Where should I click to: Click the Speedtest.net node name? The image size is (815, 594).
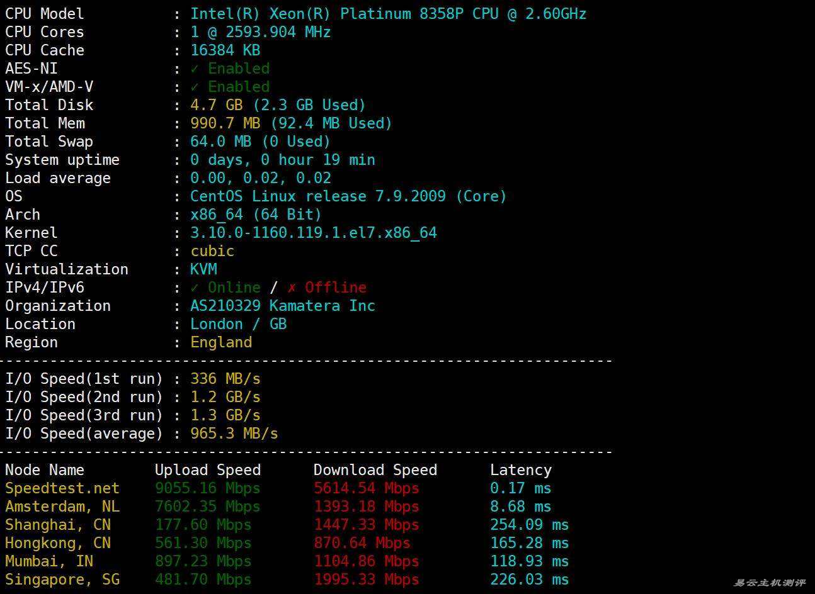pyautogui.click(x=62, y=488)
